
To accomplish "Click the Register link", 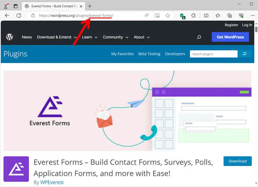I will (231, 25).
